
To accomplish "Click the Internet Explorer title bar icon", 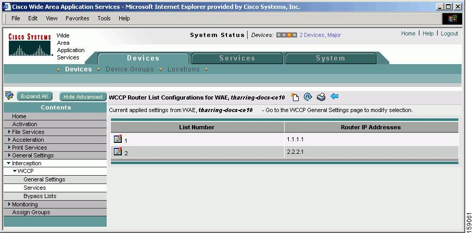I will tap(7, 7).
